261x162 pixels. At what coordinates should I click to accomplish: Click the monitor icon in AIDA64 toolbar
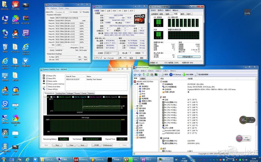(x=156, y=75)
